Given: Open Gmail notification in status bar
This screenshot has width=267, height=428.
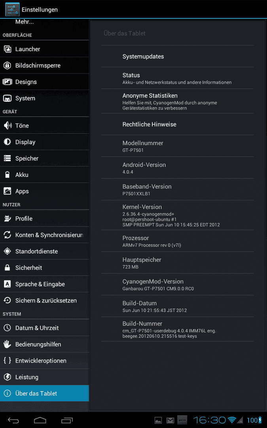Looking at the screenshot, I should (170, 420).
